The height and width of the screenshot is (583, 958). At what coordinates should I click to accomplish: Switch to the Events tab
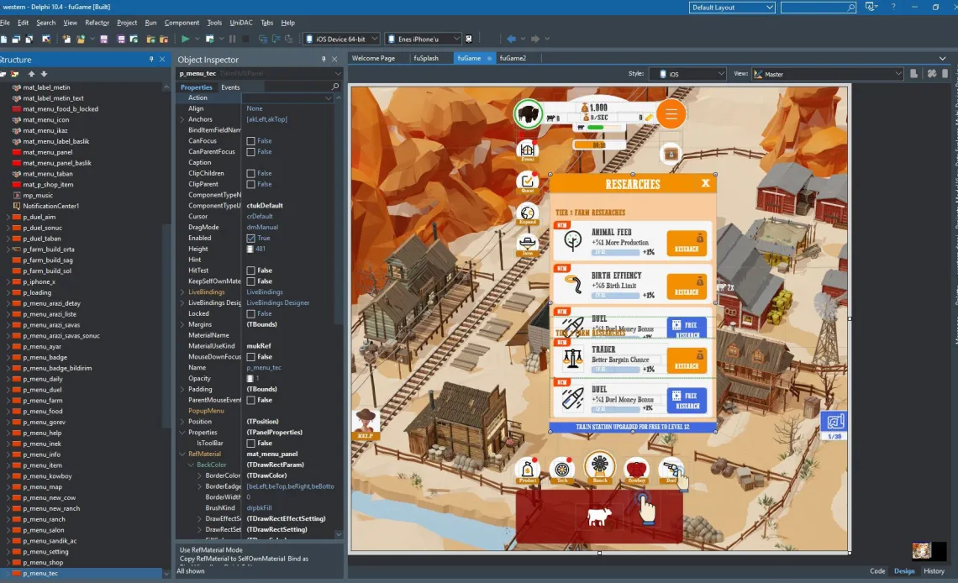230,87
